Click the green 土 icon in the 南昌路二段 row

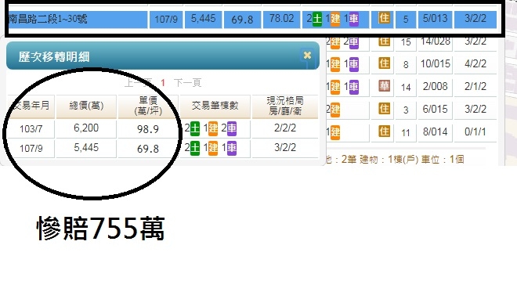click(317, 19)
